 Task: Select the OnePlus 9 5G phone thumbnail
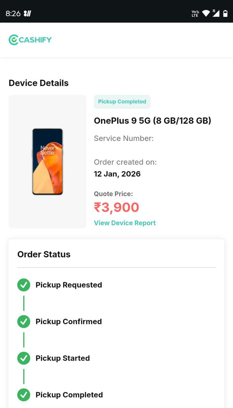click(x=47, y=161)
